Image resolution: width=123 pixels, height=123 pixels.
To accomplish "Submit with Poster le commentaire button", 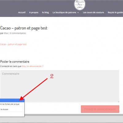I will [100, 109].
